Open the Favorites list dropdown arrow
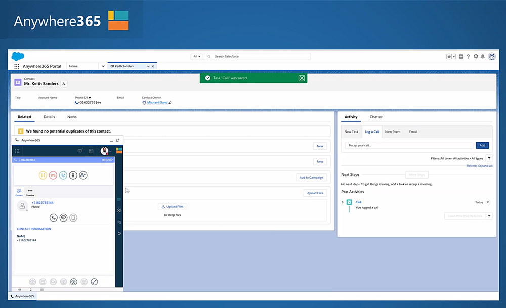 pos(454,57)
